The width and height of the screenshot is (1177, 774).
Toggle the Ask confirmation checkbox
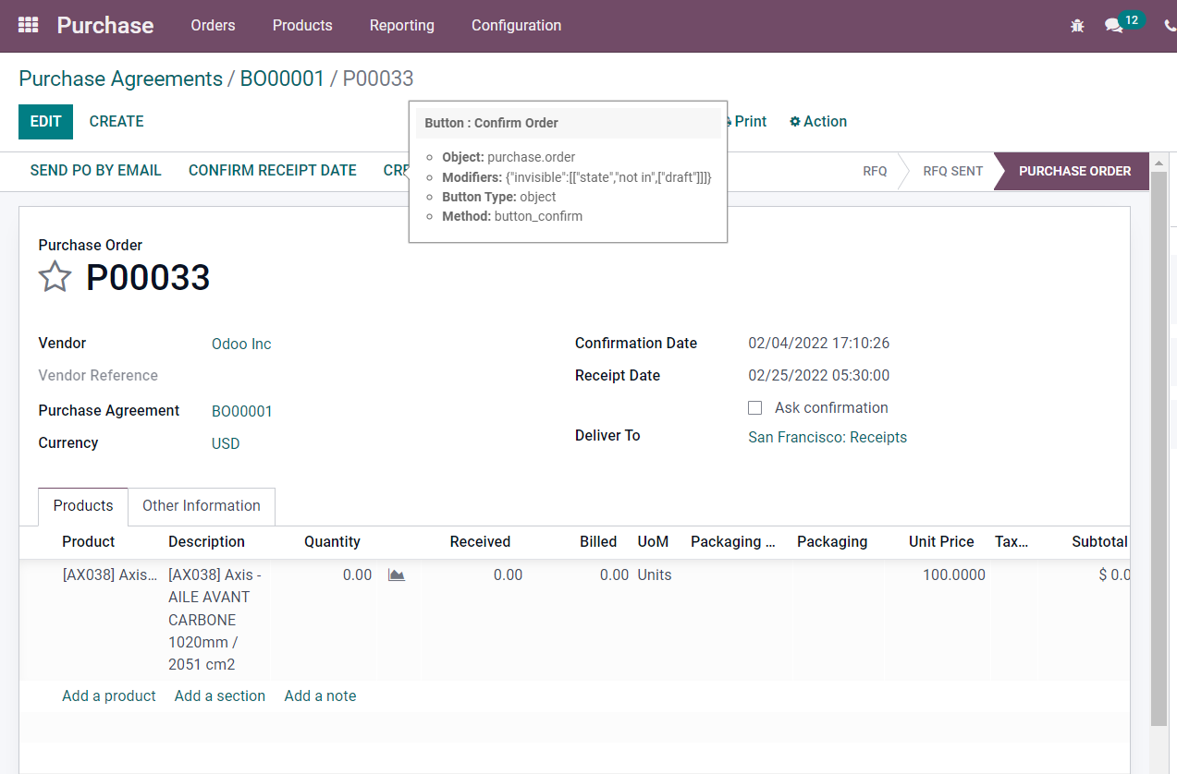(754, 407)
